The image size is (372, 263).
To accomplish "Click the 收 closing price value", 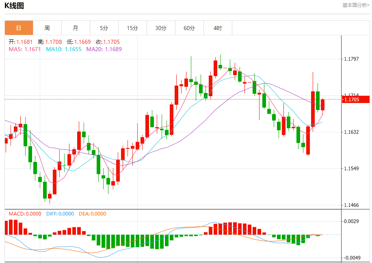I will [x=108, y=42].
